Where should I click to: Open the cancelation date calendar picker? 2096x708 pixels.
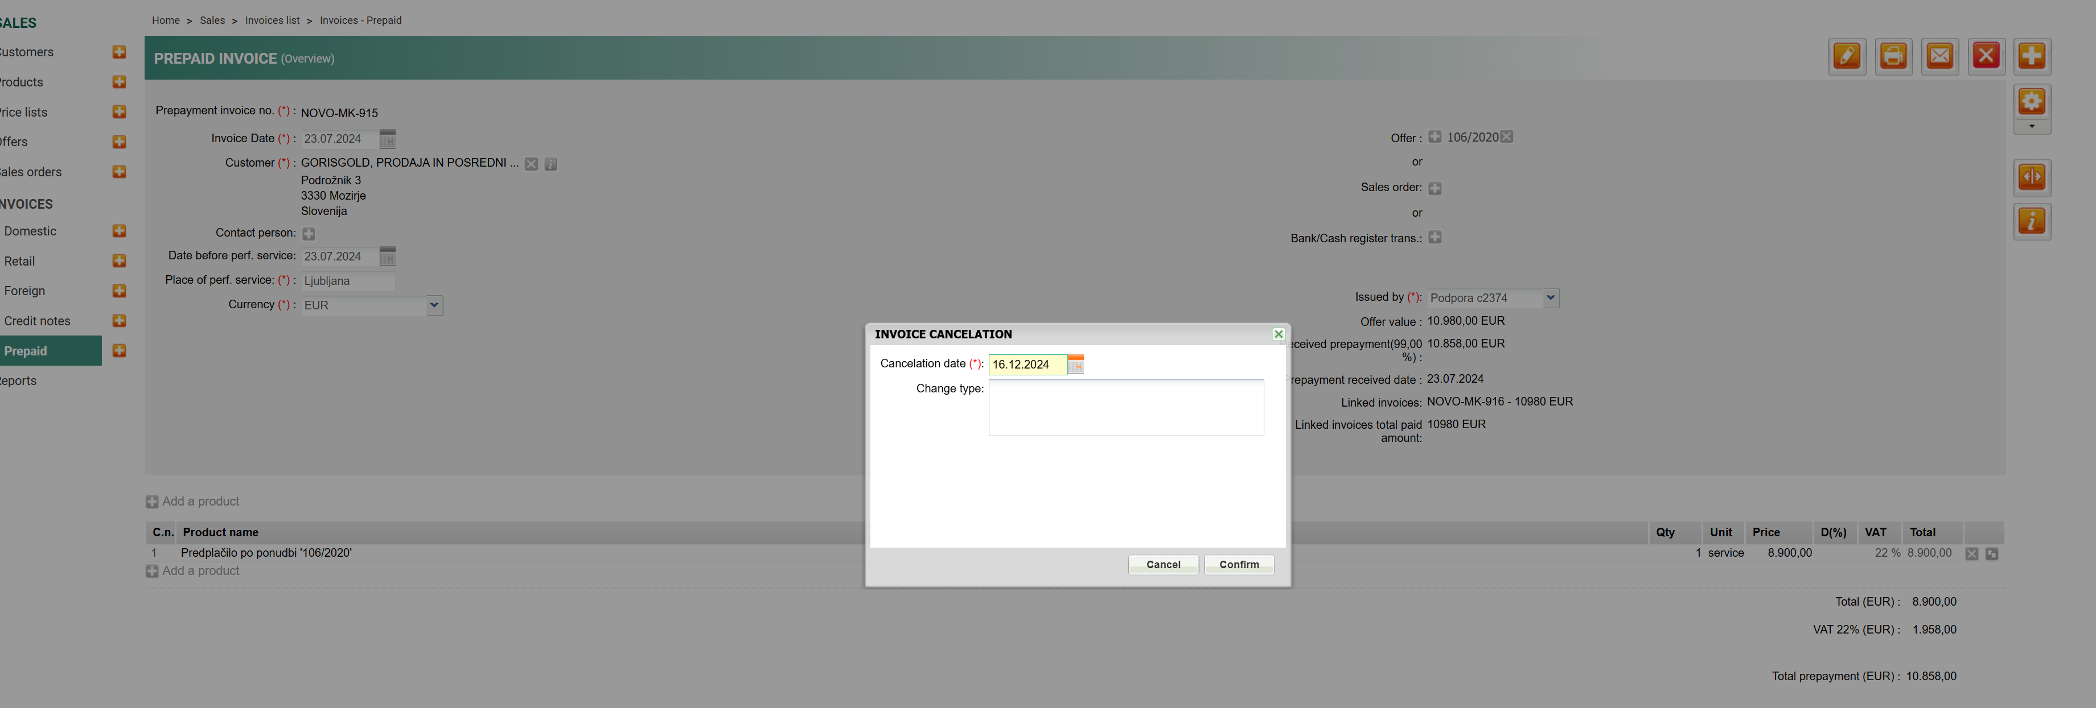(x=1076, y=365)
